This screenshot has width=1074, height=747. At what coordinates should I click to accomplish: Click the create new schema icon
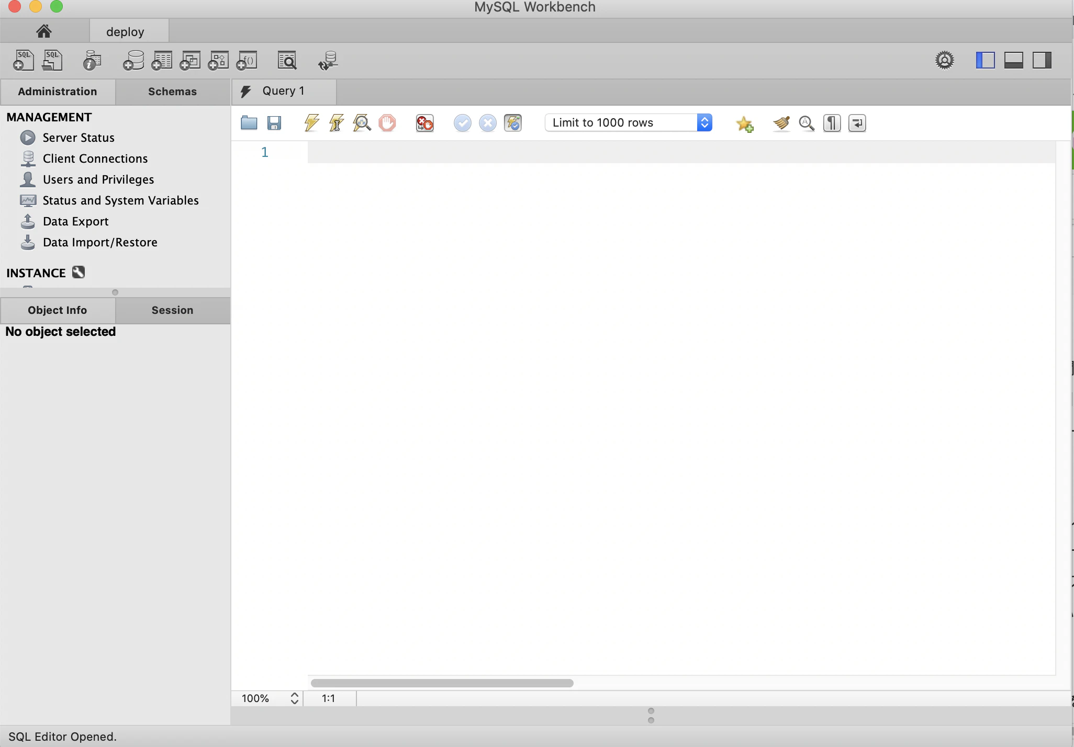[x=133, y=61]
